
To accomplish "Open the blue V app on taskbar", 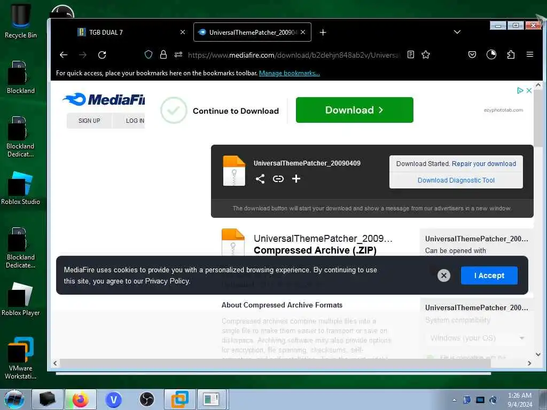I will coord(114,399).
